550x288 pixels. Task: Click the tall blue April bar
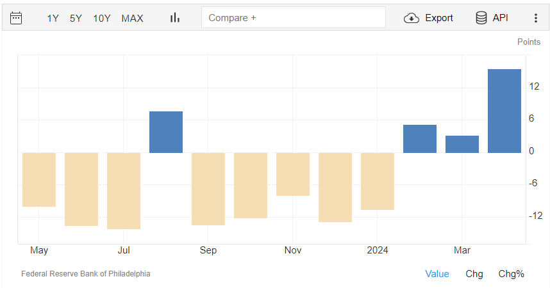[x=504, y=111]
